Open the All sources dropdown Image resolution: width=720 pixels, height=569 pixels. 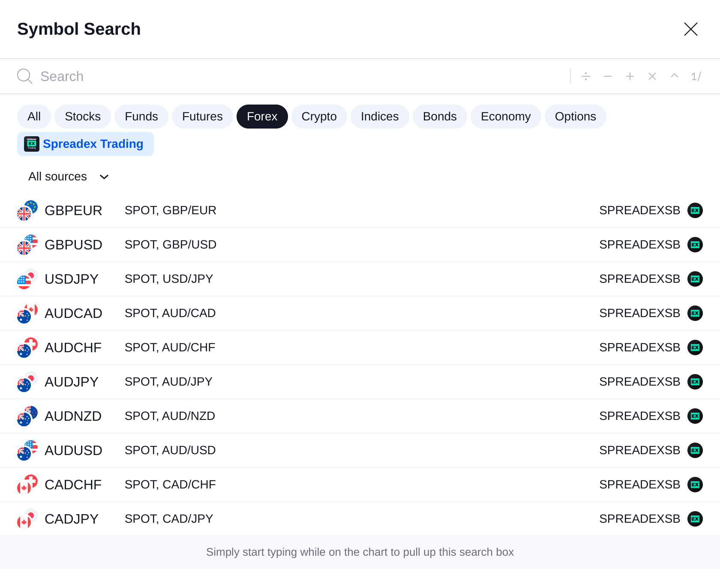(x=68, y=177)
